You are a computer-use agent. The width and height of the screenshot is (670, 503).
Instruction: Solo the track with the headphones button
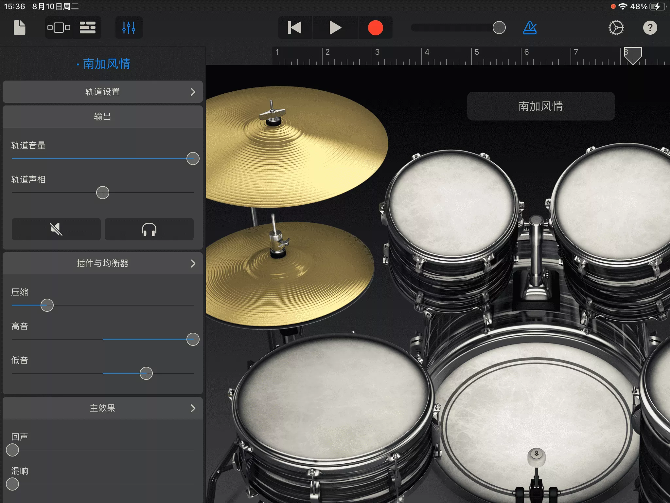pyautogui.click(x=149, y=229)
